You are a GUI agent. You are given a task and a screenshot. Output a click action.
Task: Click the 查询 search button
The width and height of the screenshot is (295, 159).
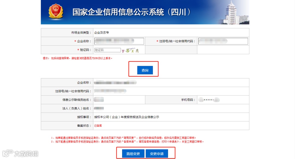(x=145, y=70)
